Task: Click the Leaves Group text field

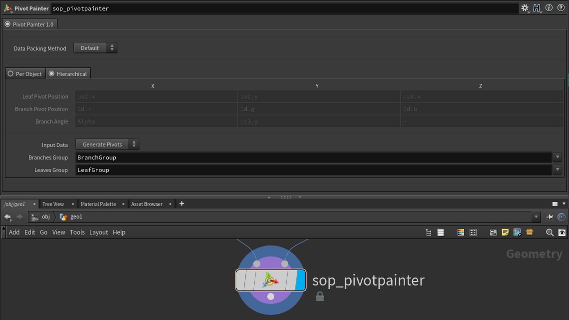Action: (314, 170)
